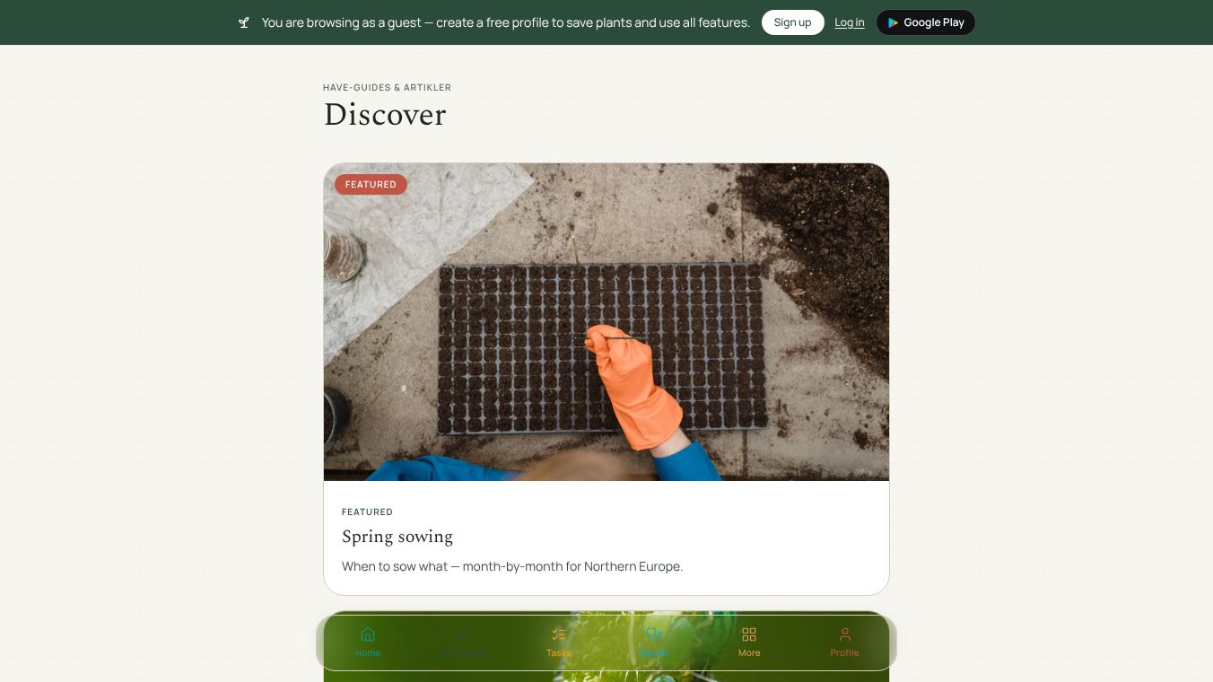Screen dimensions: 1213x682
Task: Click the small FEATURED label above Spring sowing
Action: tap(367, 511)
